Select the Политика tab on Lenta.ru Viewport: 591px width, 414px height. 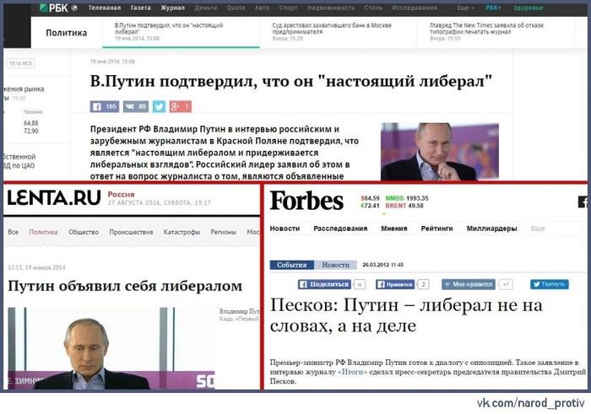pos(43,232)
